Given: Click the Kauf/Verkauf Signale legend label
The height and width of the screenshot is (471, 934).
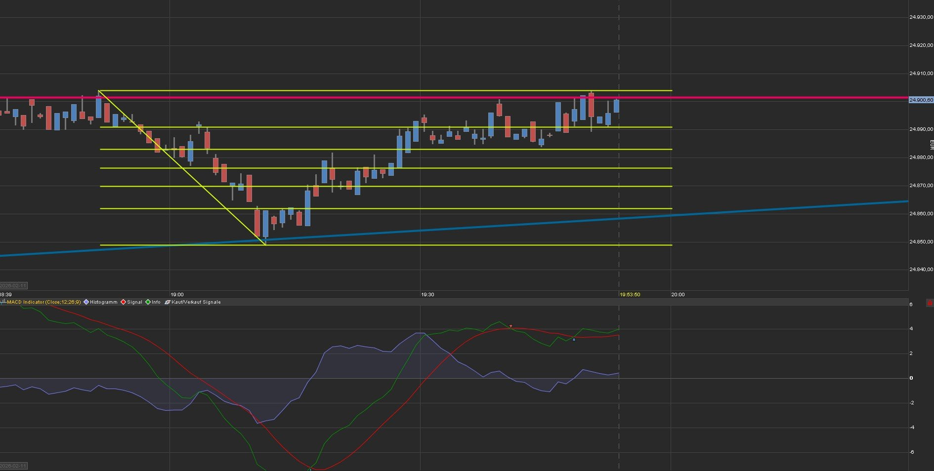Looking at the screenshot, I should [196, 302].
